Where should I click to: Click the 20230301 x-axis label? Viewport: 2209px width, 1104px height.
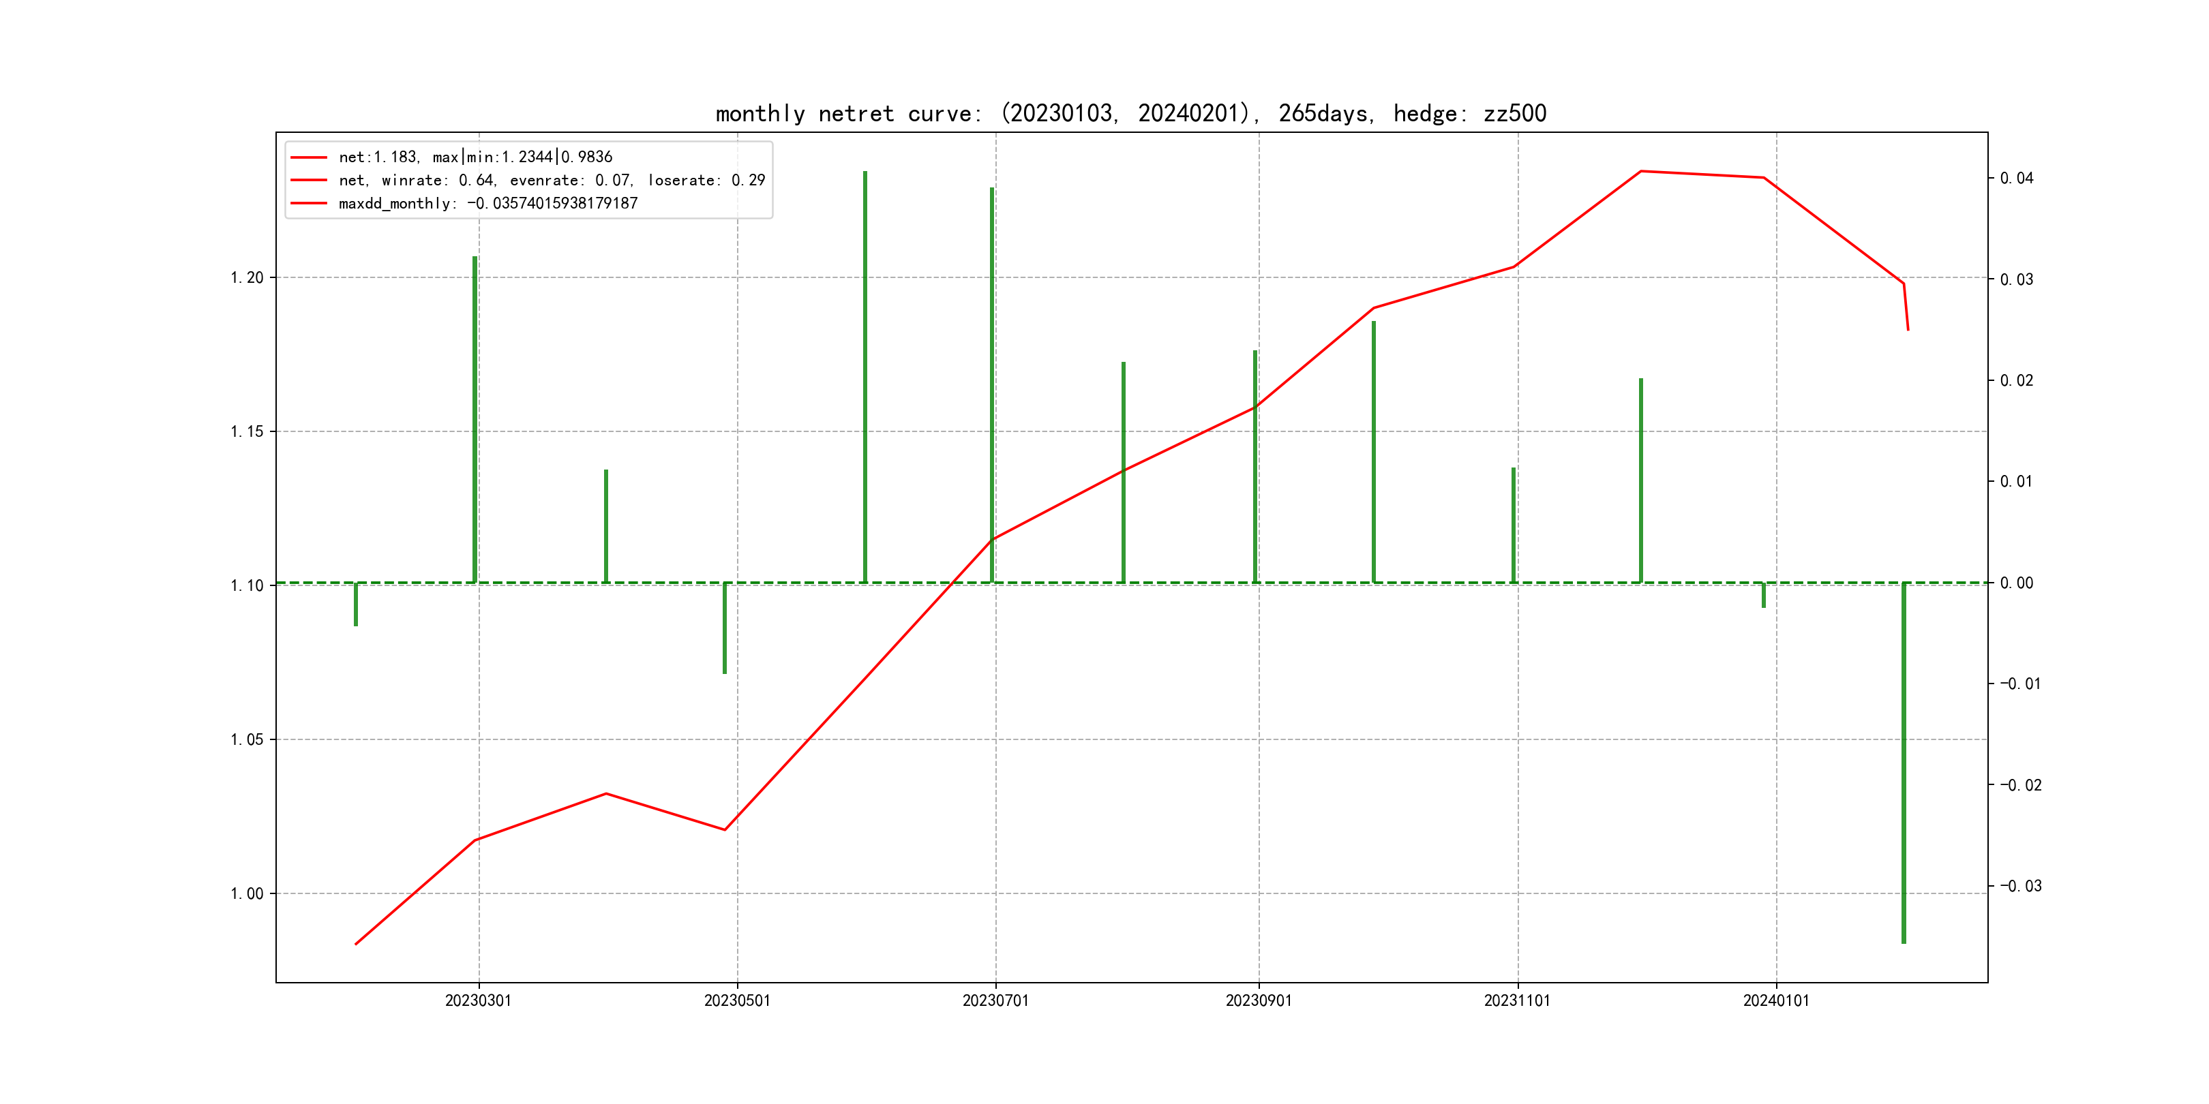click(x=478, y=1000)
